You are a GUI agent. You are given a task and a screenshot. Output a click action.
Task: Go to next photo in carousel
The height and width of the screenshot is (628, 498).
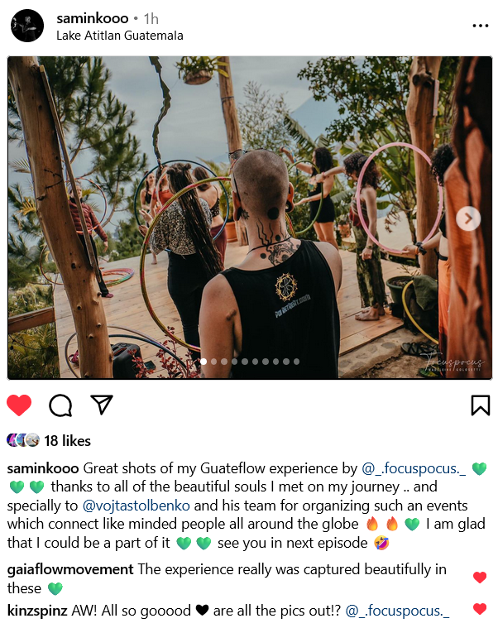(468, 218)
